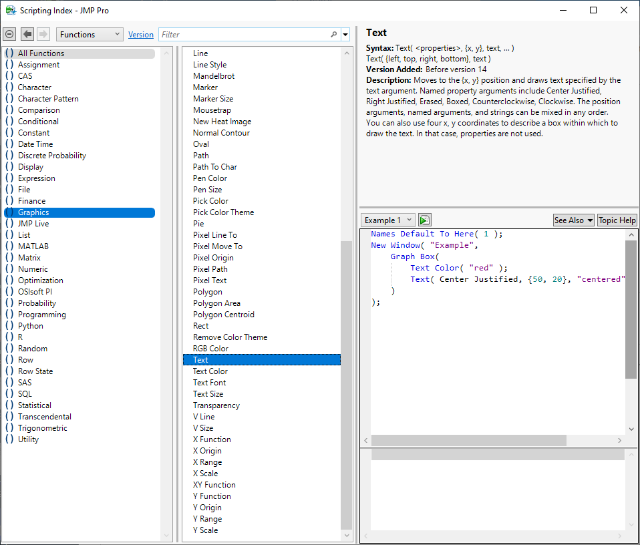Open the filter options arrow beside the search field
The width and height of the screenshot is (640, 545).
[345, 34]
